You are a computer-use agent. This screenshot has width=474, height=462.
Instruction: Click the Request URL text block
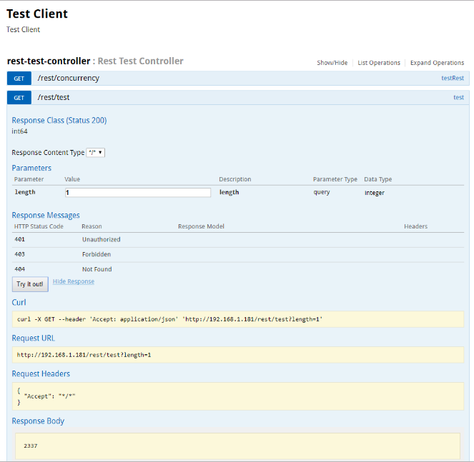tap(238, 355)
